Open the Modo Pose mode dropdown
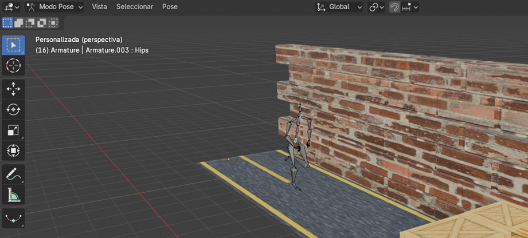Image resolution: width=528 pixels, height=238 pixels. click(54, 7)
